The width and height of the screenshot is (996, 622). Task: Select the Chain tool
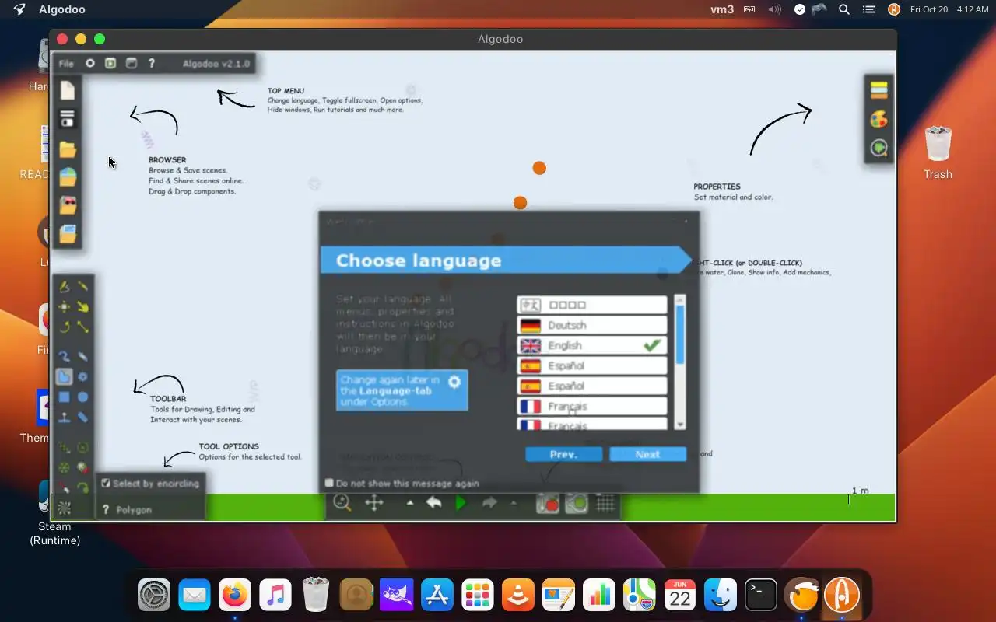82,418
